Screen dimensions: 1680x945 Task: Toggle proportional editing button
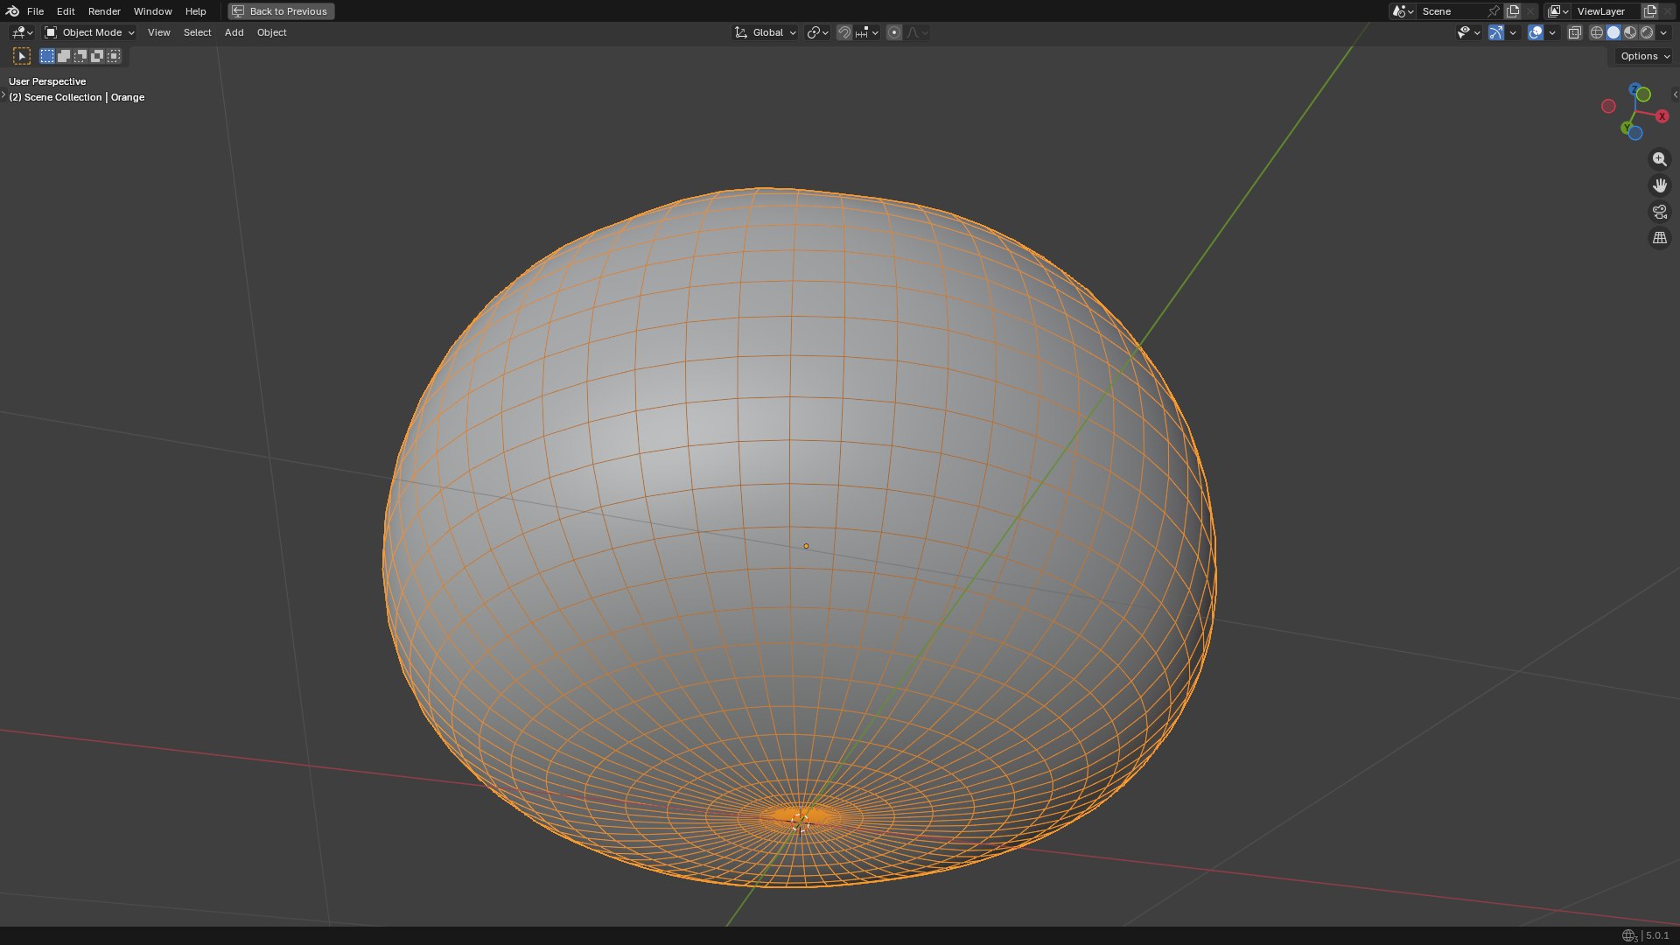point(893,32)
